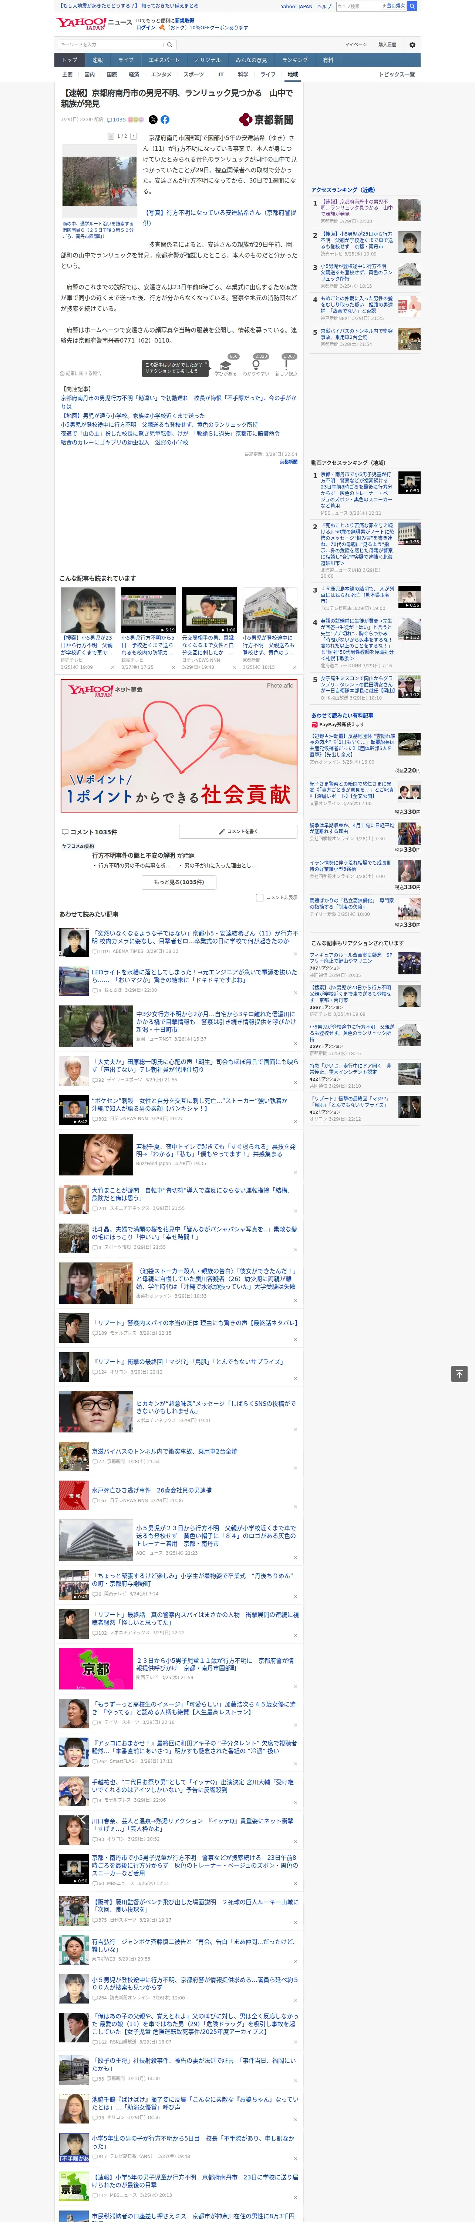Report the article via 記事に関する報告

(80, 374)
